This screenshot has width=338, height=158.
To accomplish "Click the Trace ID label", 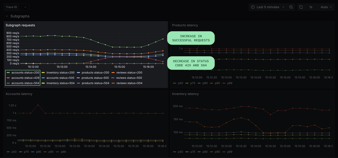I will click(x=11, y=7).
